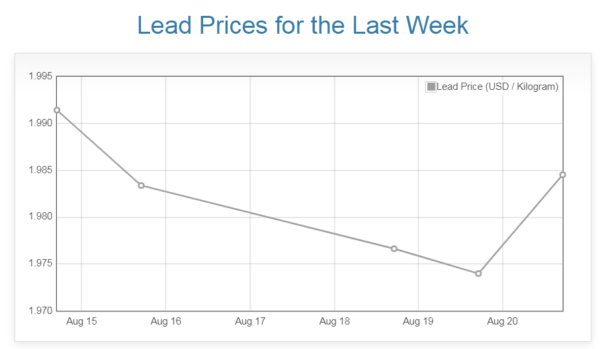
Task: Toggle the "Lead Price (USD / Kilogram)" legend label
Action: click(497, 87)
